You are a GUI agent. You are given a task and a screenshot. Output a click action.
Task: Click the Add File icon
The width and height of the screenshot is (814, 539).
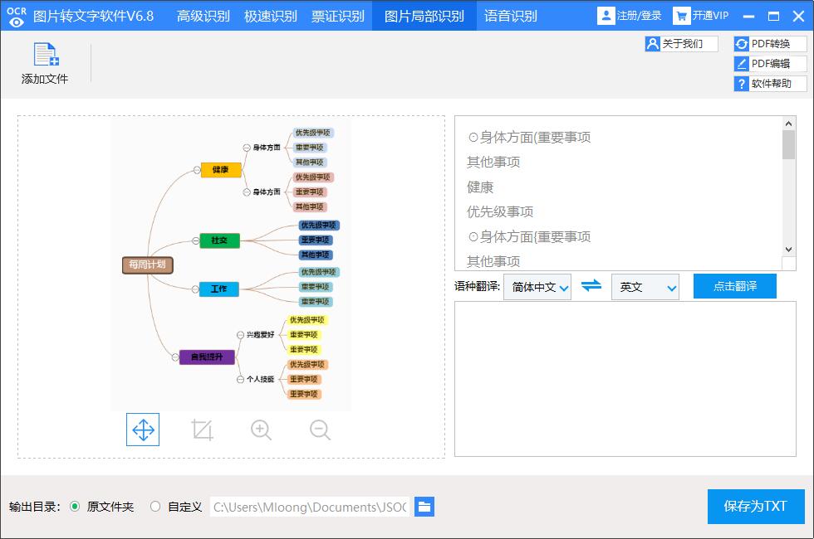pyautogui.click(x=47, y=55)
